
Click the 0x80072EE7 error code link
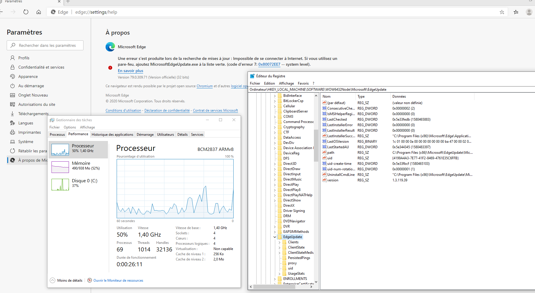(269, 65)
